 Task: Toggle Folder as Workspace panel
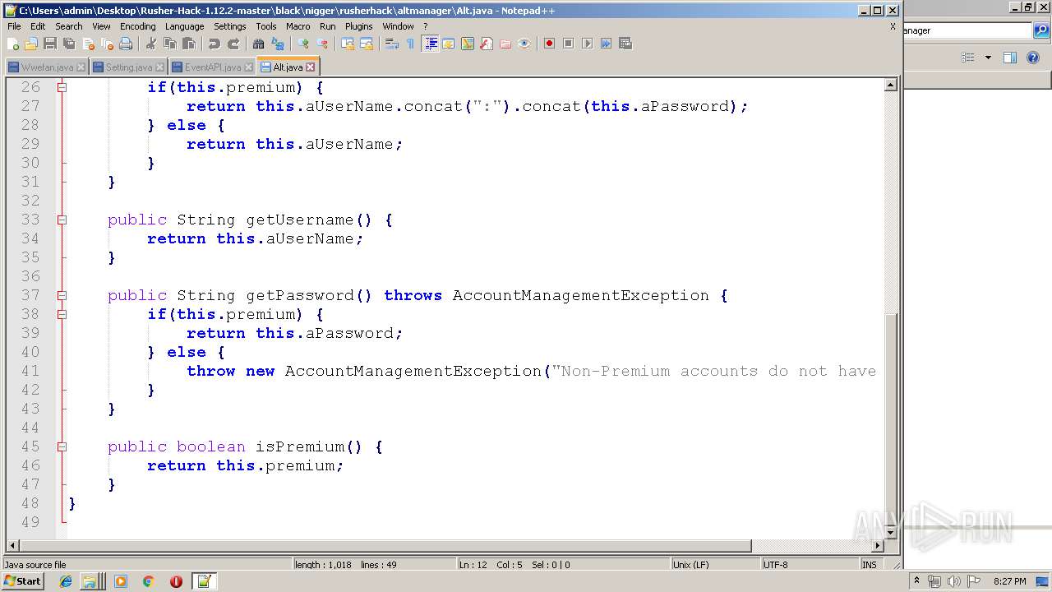click(505, 44)
